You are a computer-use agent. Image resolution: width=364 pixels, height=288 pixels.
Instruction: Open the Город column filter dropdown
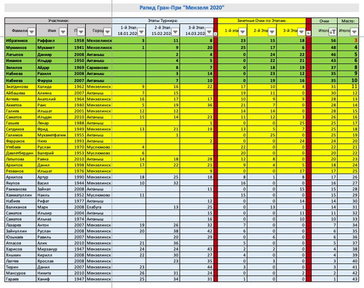(108, 31)
